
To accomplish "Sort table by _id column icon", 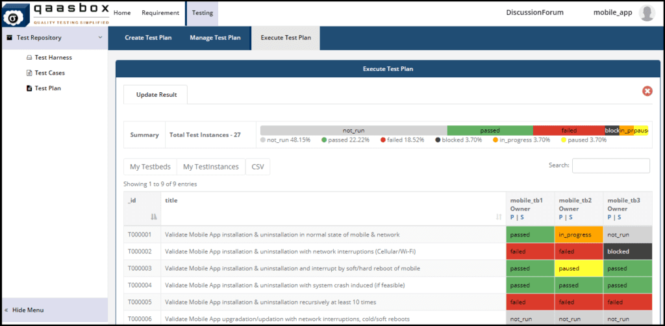I will (154, 217).
